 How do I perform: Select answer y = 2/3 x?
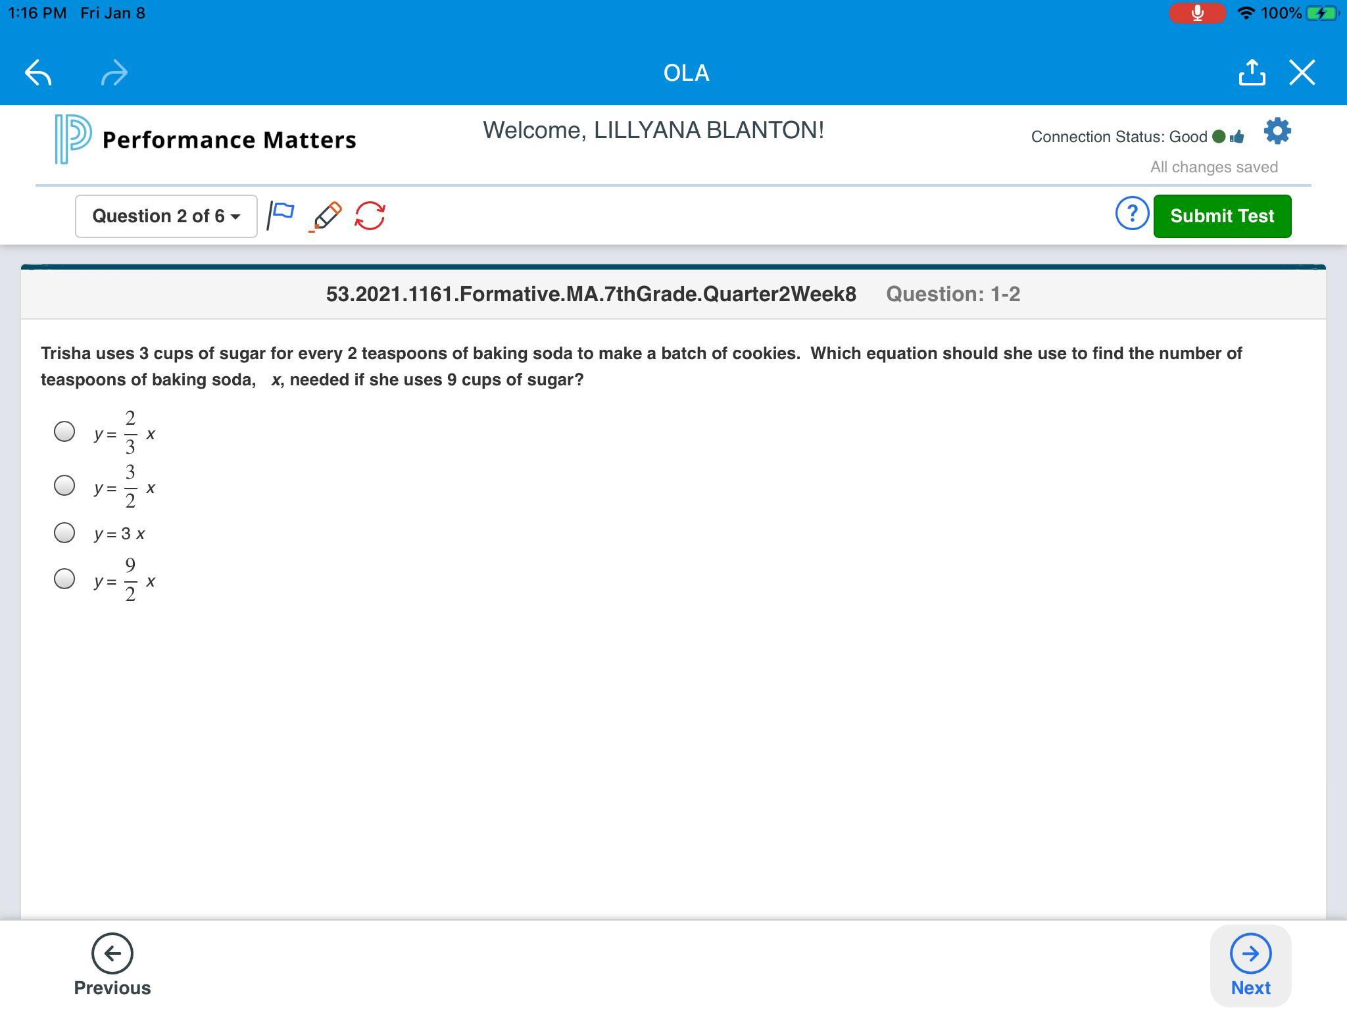tap(64, 431)
